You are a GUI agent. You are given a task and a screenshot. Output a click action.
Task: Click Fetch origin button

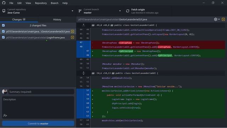(x=148, y=11)
